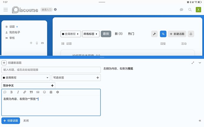Open the chat bubble icon in header
The height and width of the screenshot is (127, 204).
[181, 10]
